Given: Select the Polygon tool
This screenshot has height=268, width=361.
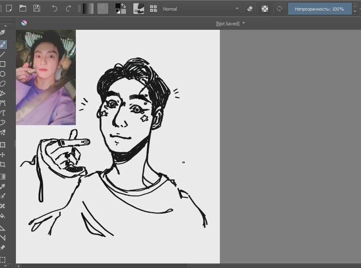Looking at the screenshot, I should tap(3, 84).
